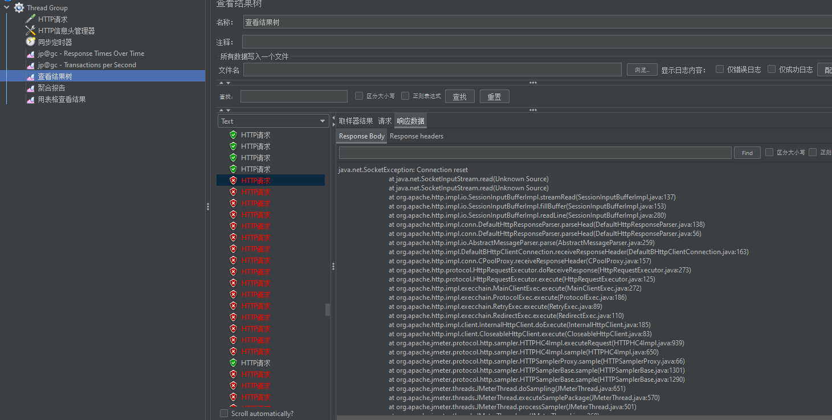Click the up arrow above the Text dropdown
The image size is (832, 420).
[x=221, y=110]
